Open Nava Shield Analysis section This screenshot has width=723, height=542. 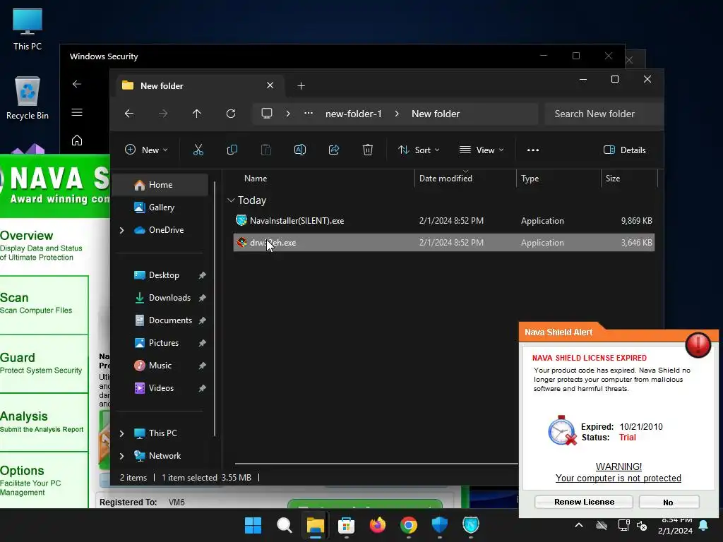[44, 422]
